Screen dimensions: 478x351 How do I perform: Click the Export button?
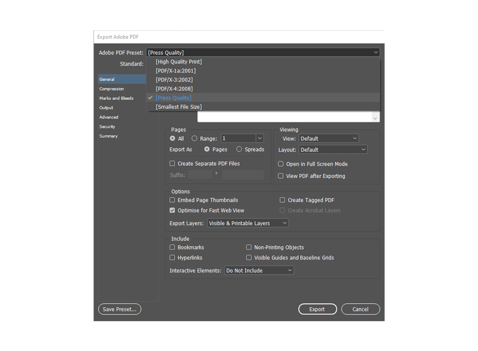pos(317,309)
